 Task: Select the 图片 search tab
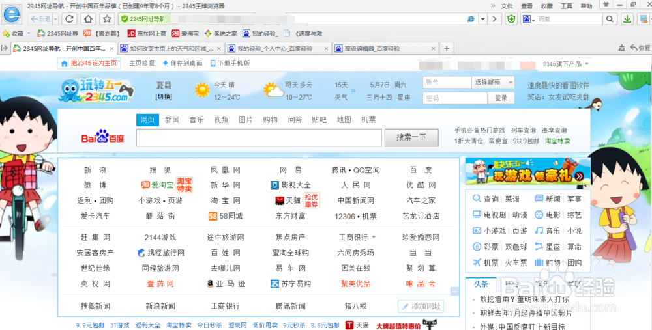(245, 120)
